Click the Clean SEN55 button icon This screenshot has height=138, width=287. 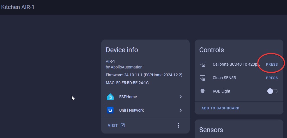[203, 78]
